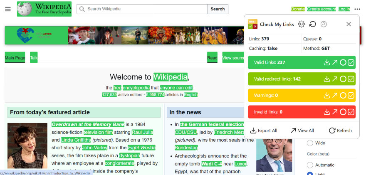The width and height of the screenshot is (366, 175).
Task: Open the 'anyone can edit' link
Action: (x=176, y=88)
